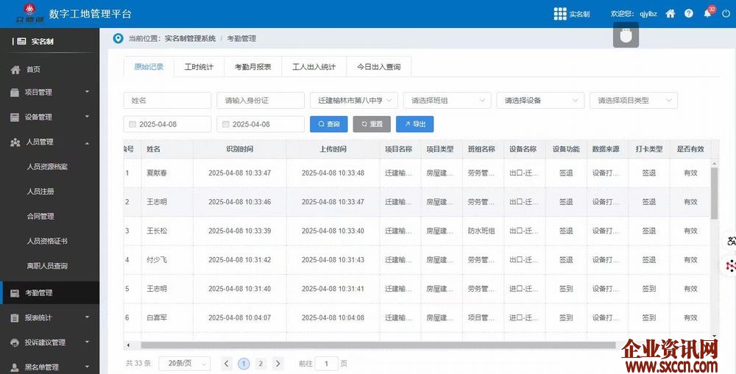Expand 项目管理 sidebar menu
Viewport: 736px width, 374px height.
point(88,92)
